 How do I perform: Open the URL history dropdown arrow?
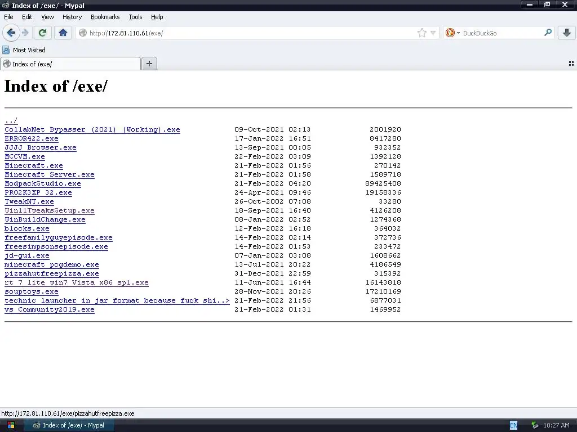point(433,33)
